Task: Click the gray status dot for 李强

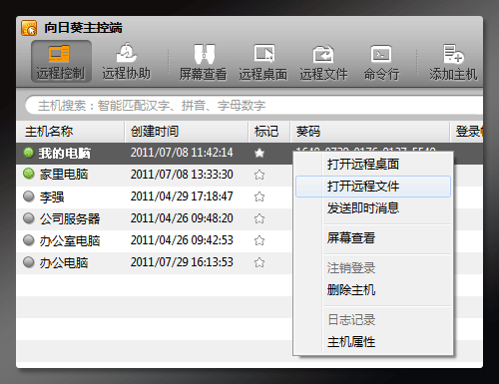Action: (x=29, y=196)
